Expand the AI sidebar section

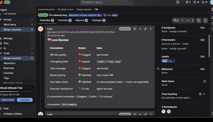pyautogui.click(x=32, y=48)
